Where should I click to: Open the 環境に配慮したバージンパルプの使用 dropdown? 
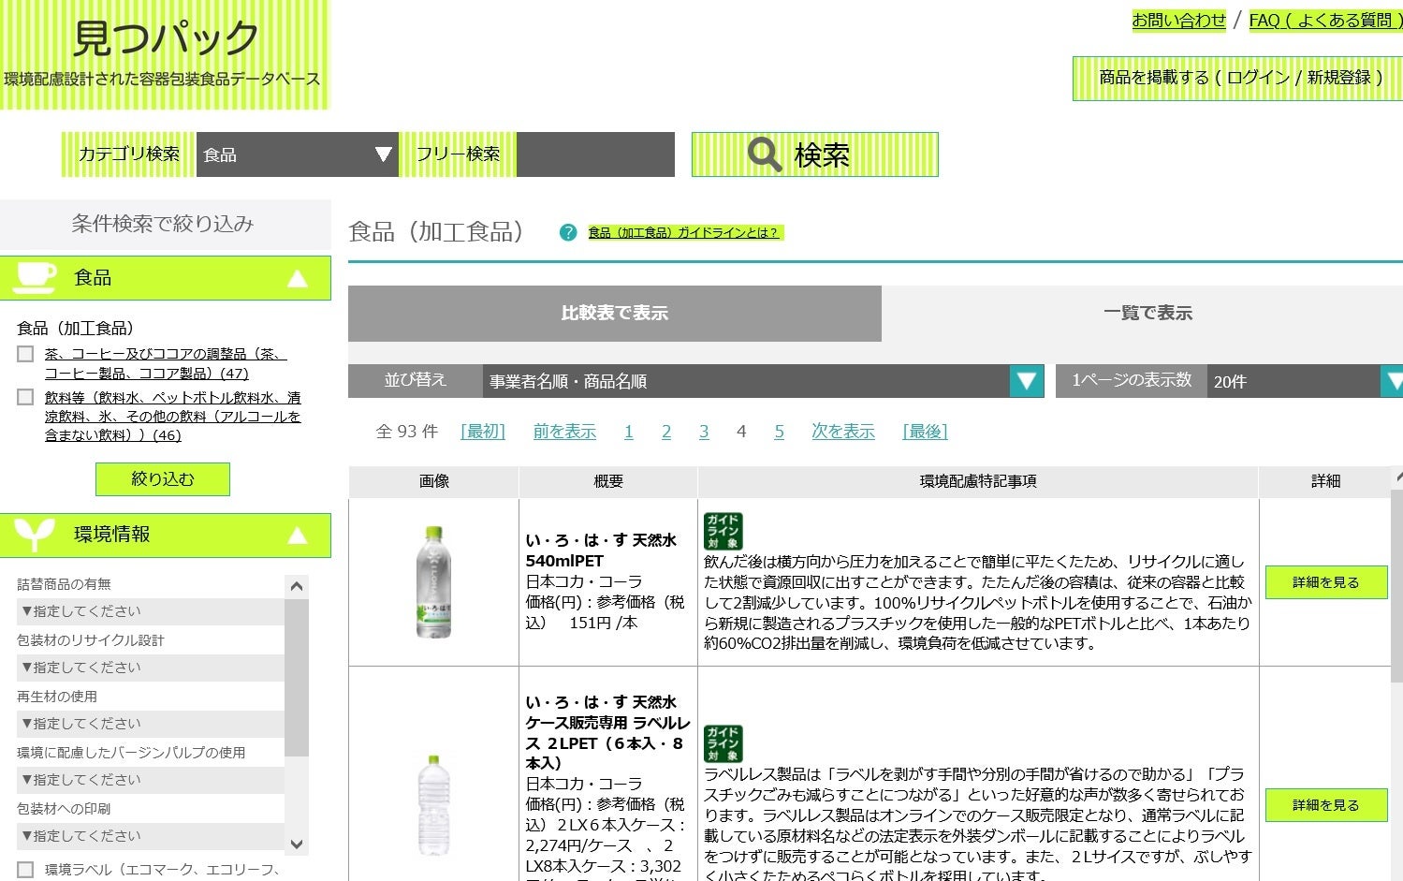[x=151, y=780]
